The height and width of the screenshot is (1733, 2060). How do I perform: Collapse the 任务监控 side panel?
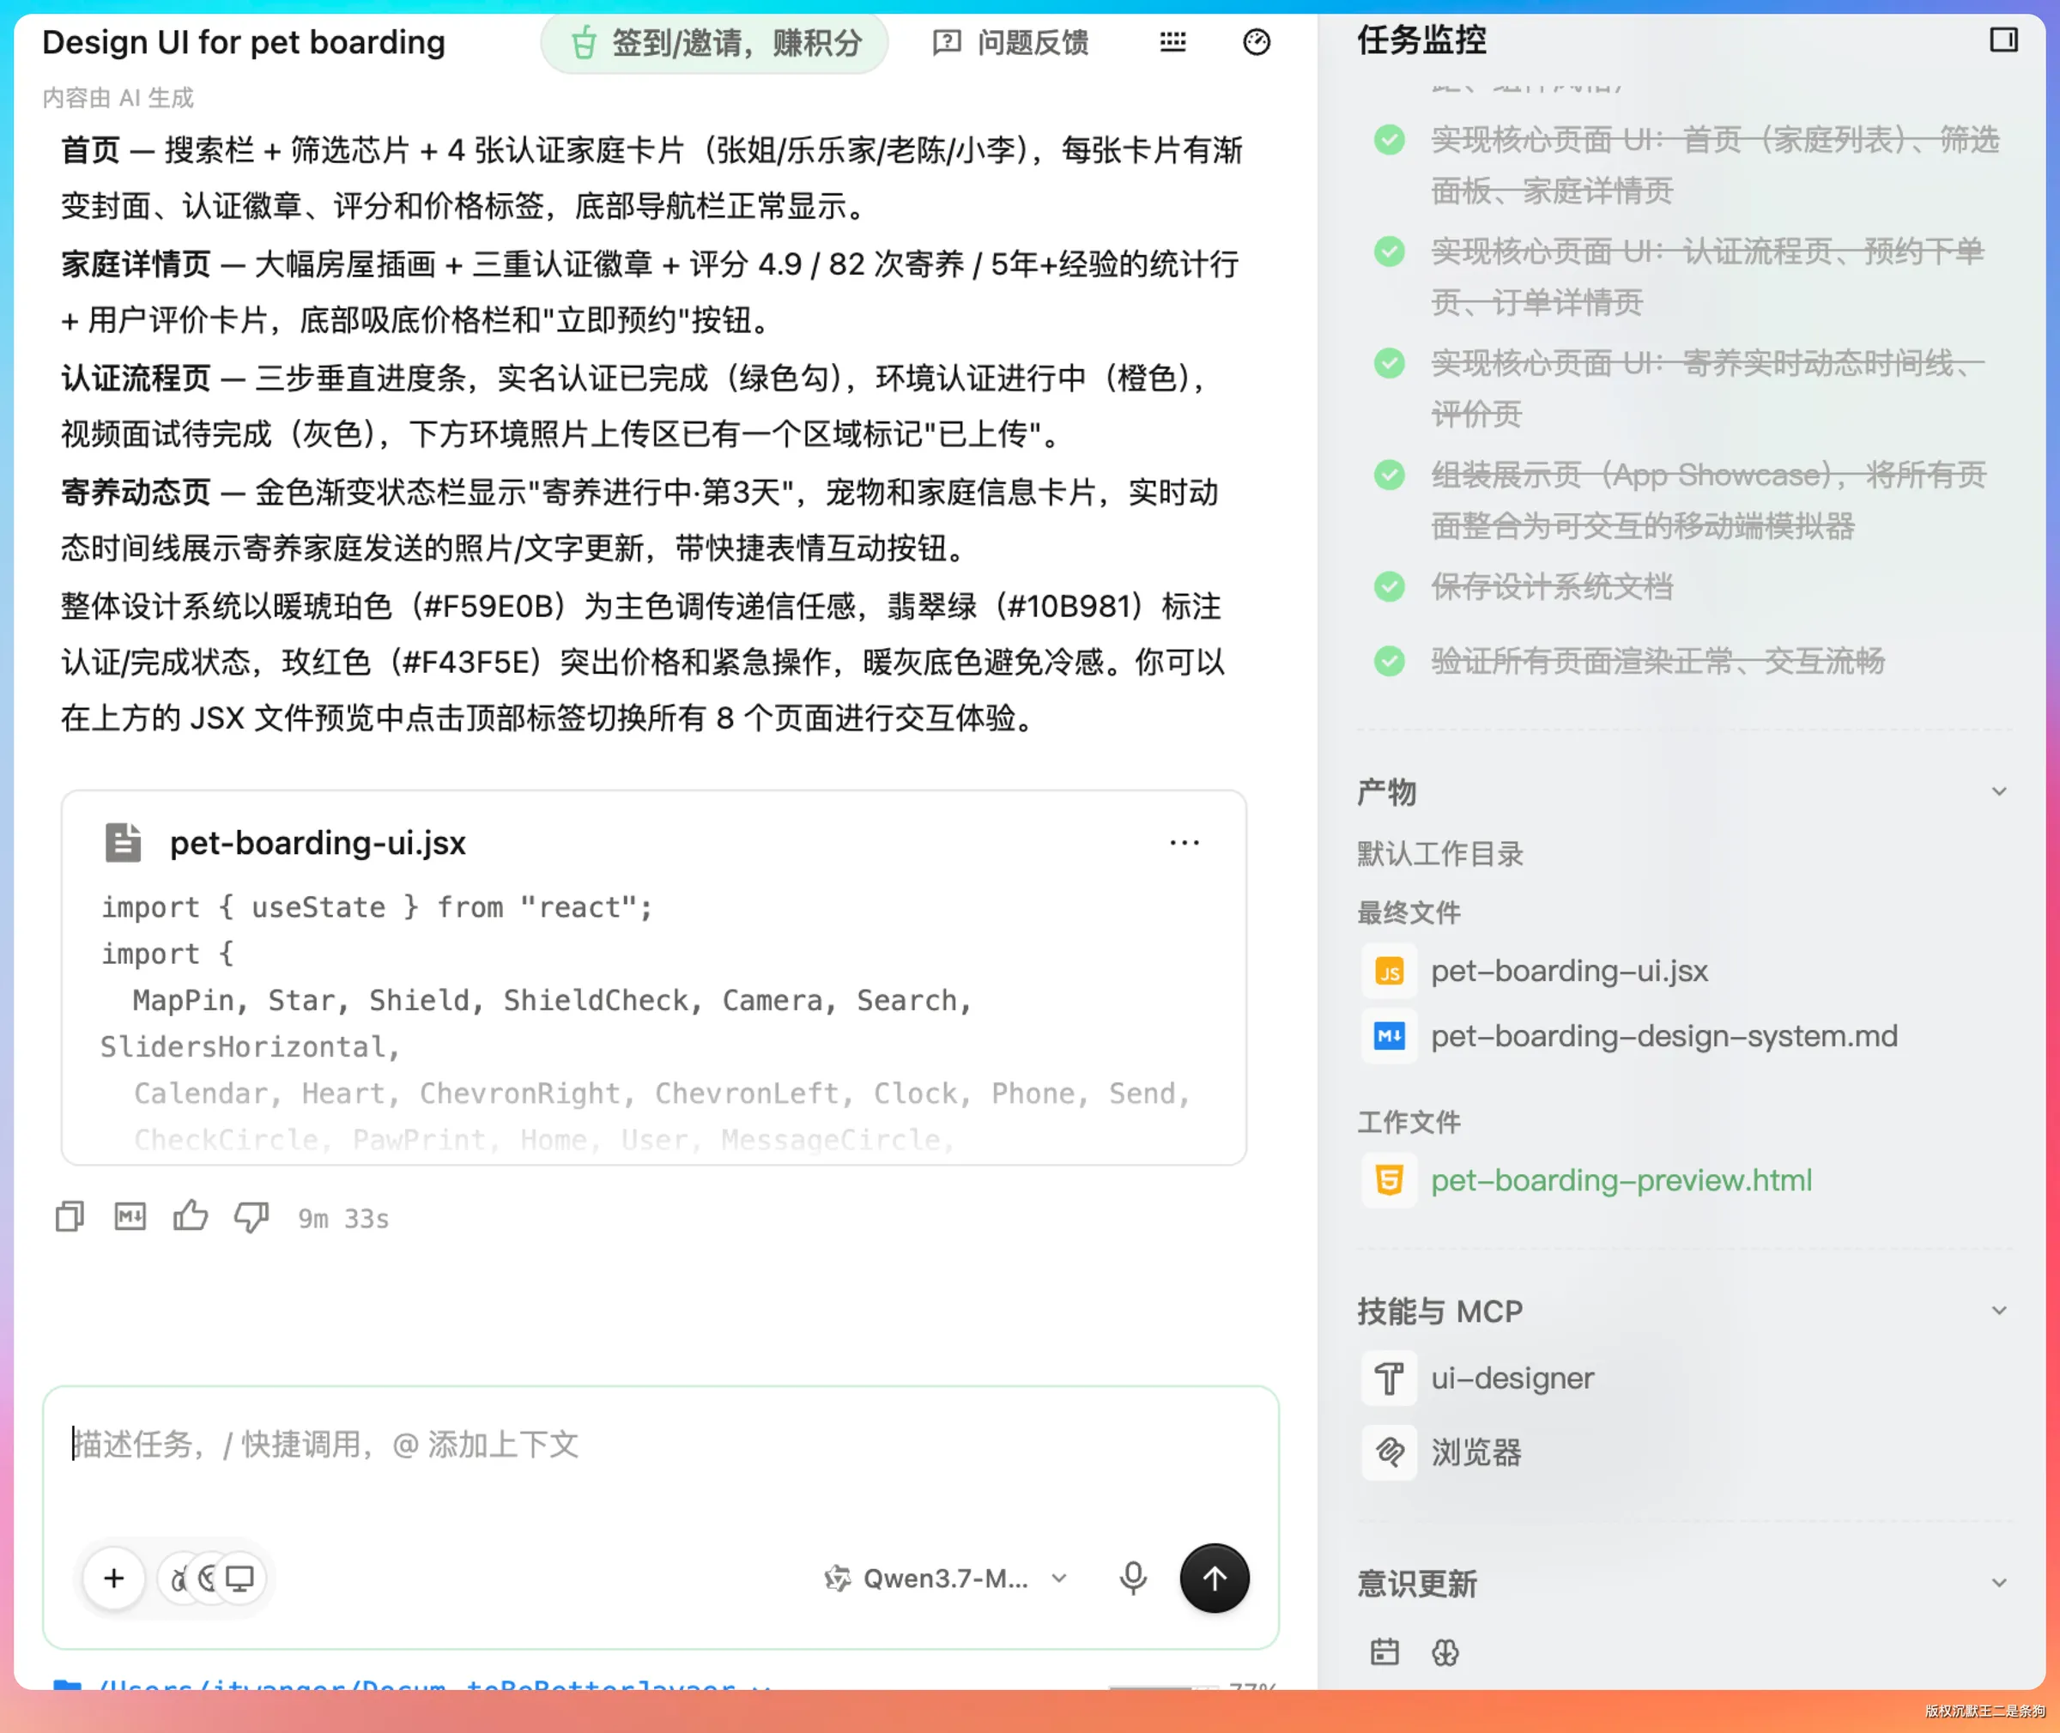point(2003,39)
